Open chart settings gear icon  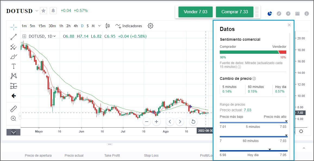[x=150, y=26]
